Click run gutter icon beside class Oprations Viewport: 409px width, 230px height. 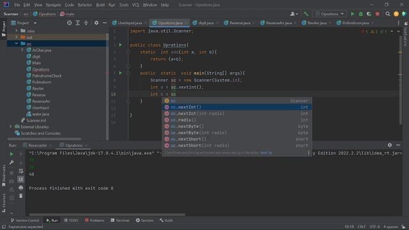coord(120,45)
